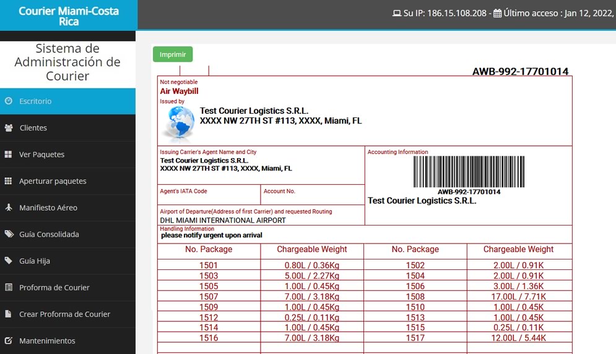The image size is (616, 354).
Task: Click the green Imprimir button
Action: [173, 54]
